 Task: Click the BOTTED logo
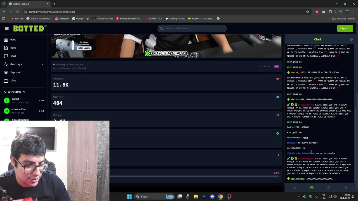[30, 28]
